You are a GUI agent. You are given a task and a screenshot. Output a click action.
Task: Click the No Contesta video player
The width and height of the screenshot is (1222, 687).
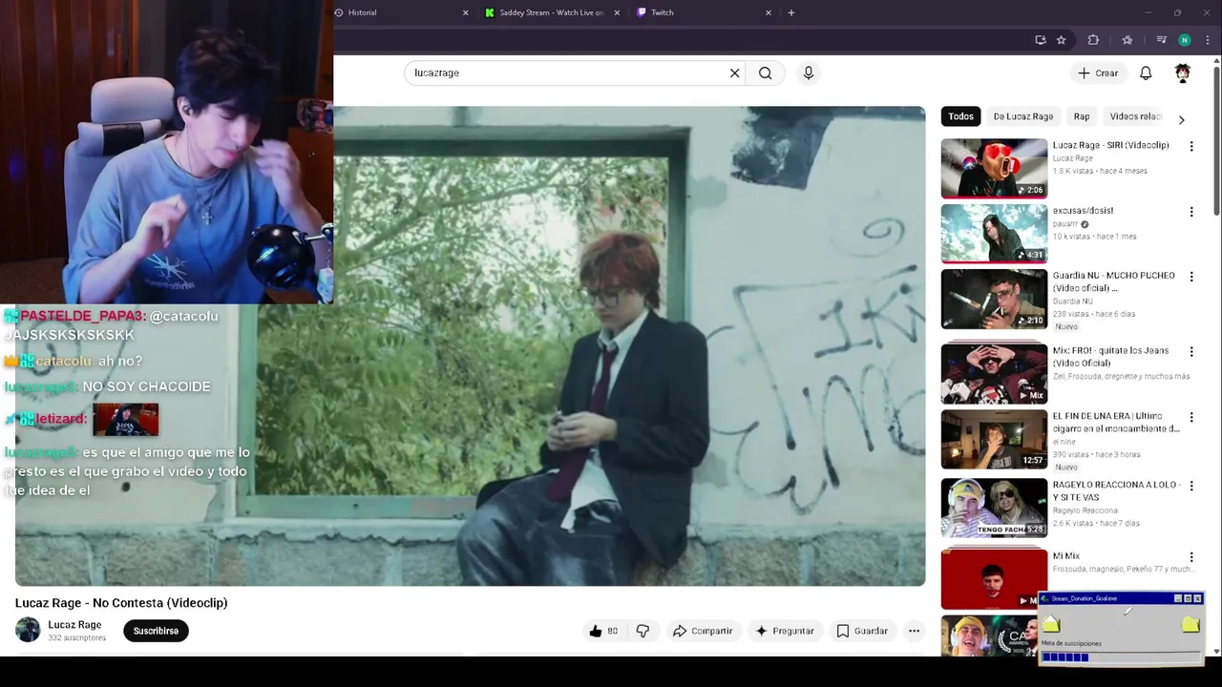tap(470, 345)
